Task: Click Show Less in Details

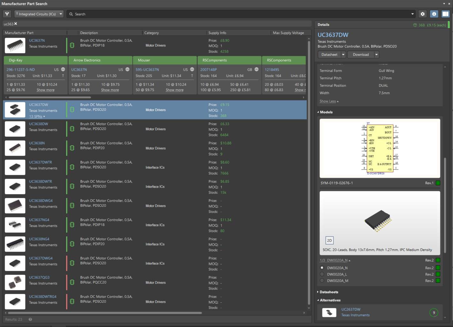Action: pyautogui.click(x=328, y=101)
